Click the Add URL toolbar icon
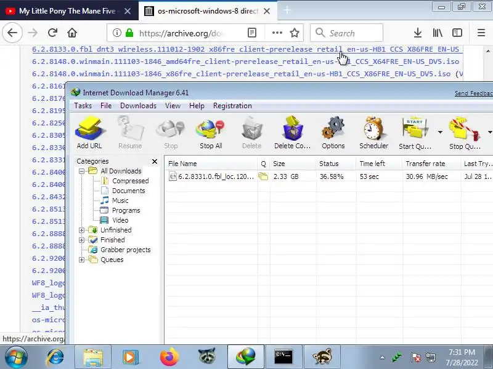493x369 pixels. click(89, 132)
